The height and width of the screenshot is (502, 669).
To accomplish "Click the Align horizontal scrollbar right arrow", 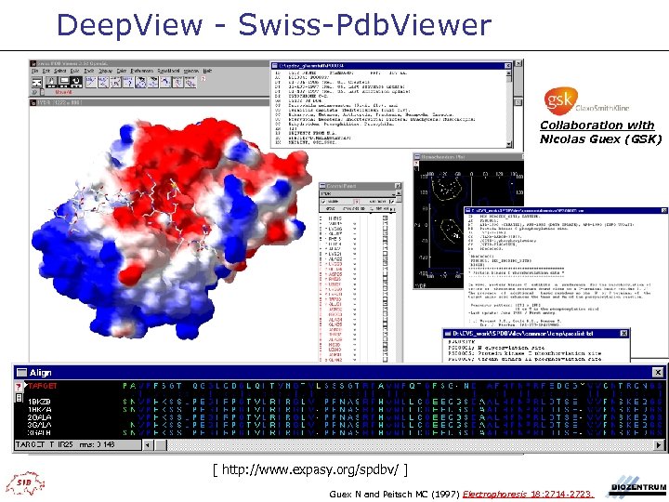I will [659, 444].
